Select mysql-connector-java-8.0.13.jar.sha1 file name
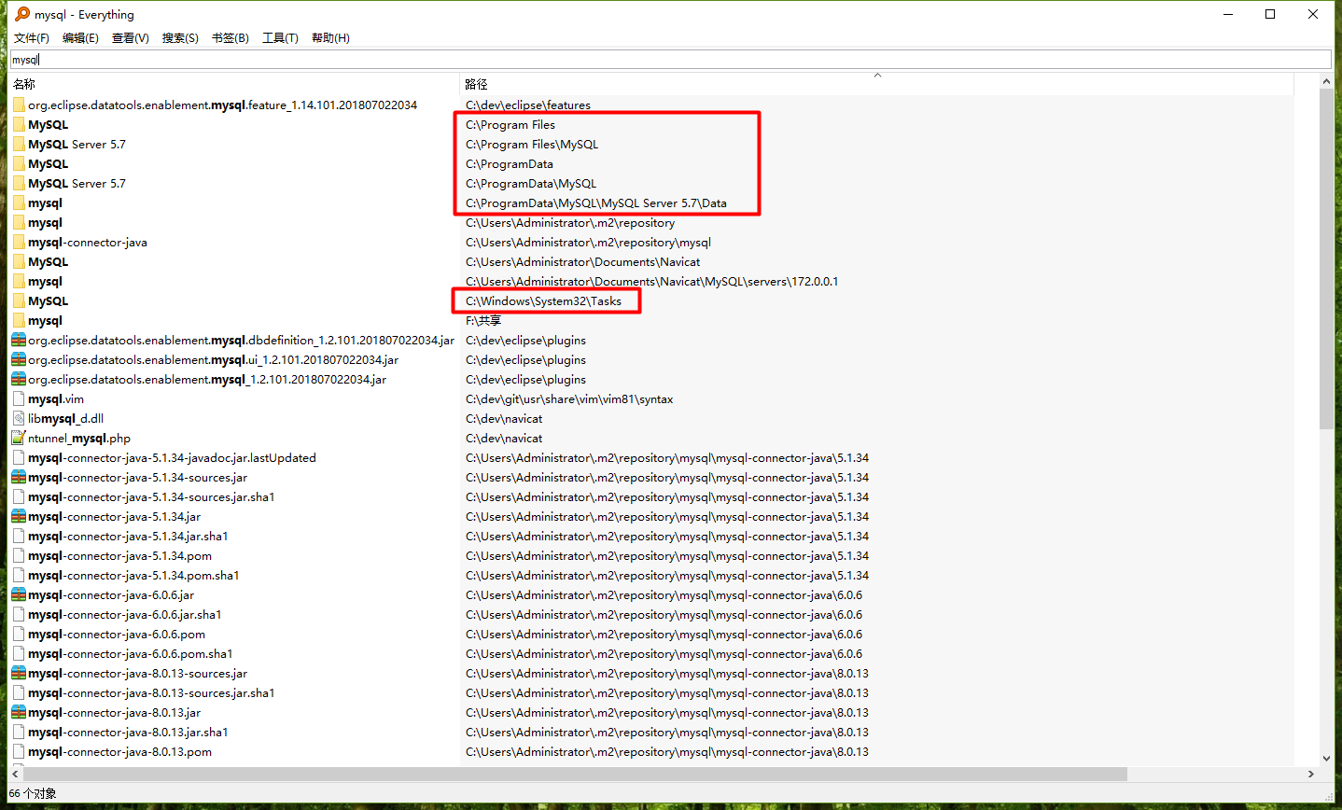The width and height of the screenshot is (1342, 810). tap(128, 732)
